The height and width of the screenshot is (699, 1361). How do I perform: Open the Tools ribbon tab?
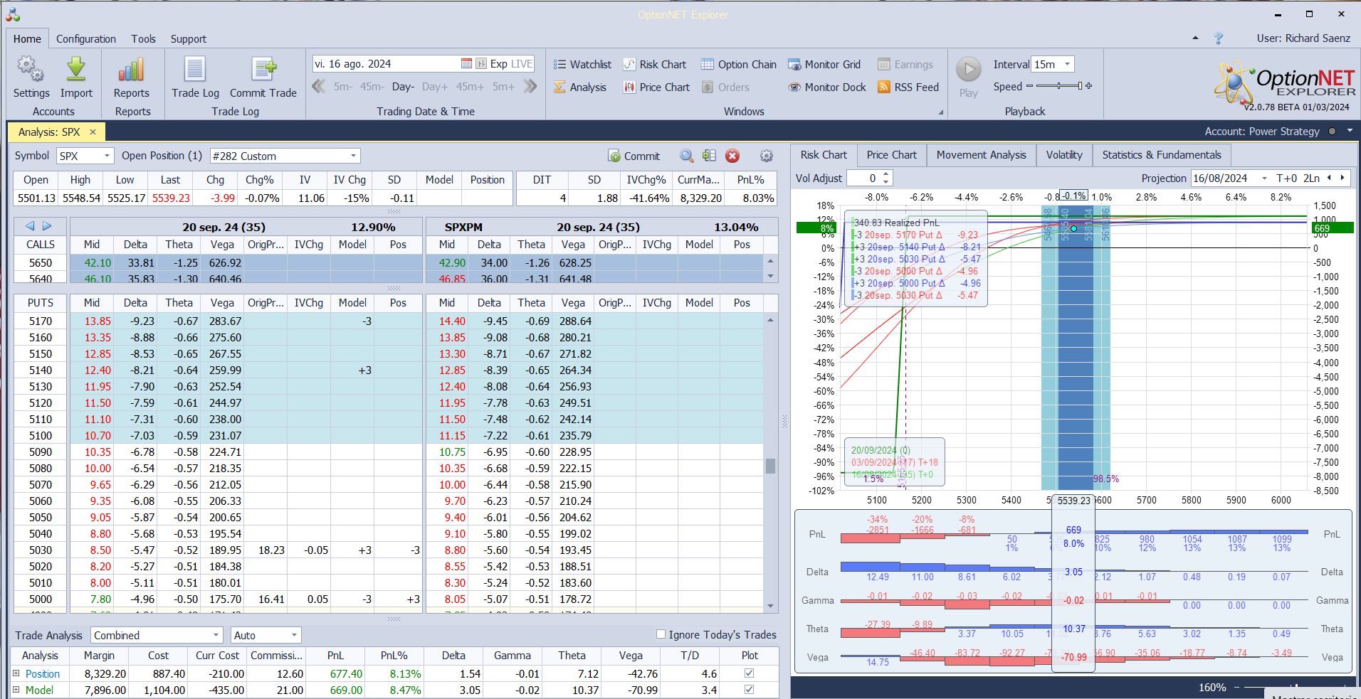[x=143, y=39]
